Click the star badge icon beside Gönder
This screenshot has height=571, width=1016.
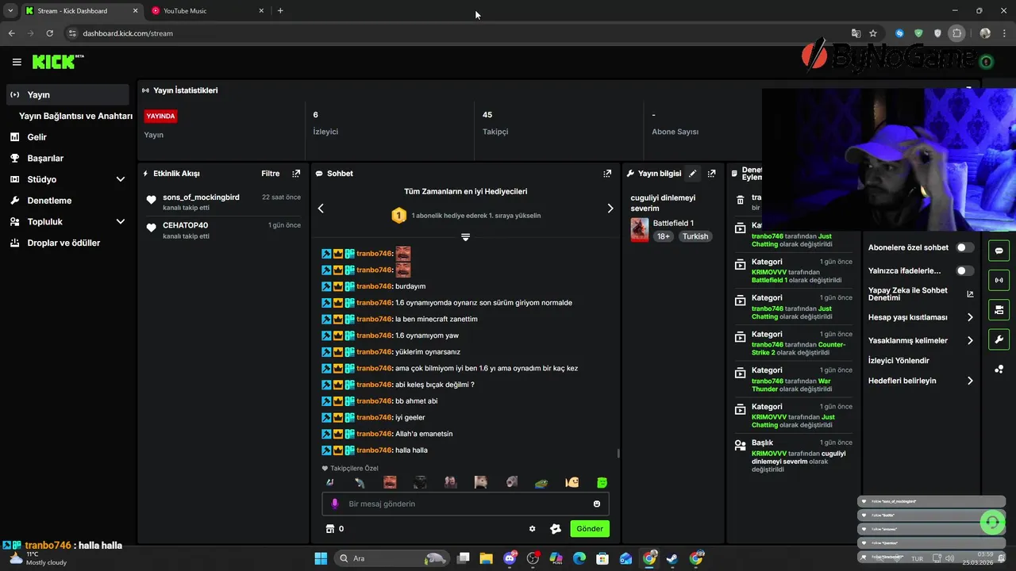pos(556,529)
